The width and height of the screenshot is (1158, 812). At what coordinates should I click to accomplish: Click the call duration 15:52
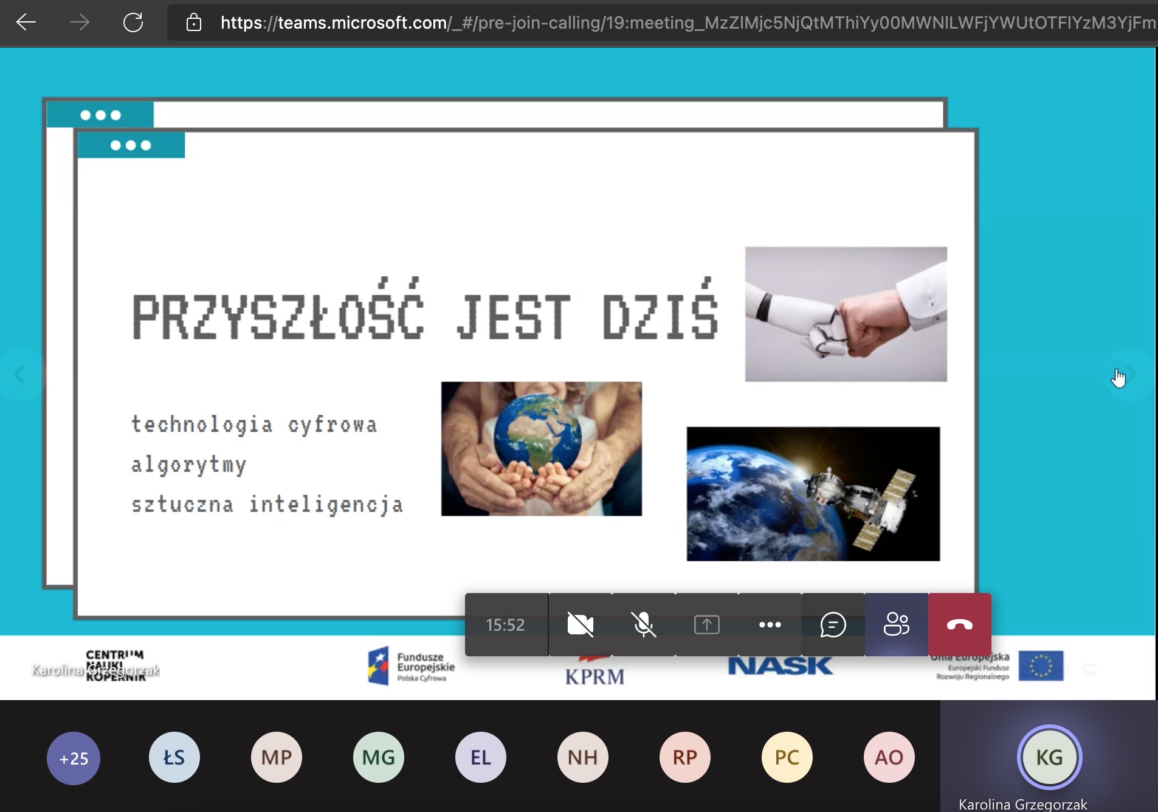point(505,625)
